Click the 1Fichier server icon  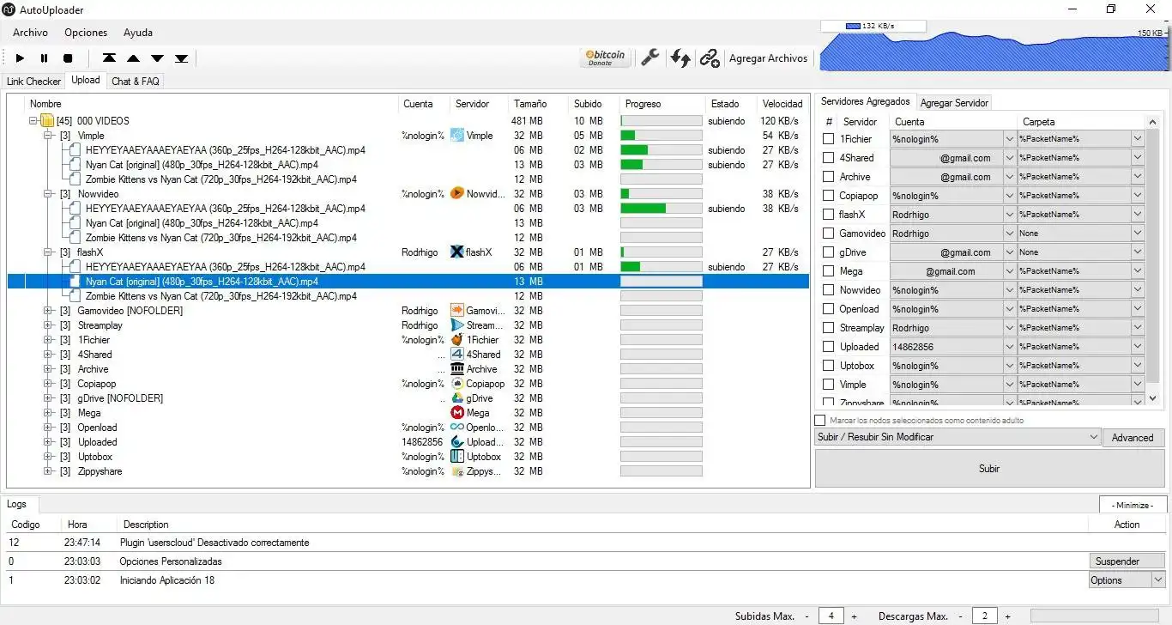pyautogui.click(x=457, y=340)
